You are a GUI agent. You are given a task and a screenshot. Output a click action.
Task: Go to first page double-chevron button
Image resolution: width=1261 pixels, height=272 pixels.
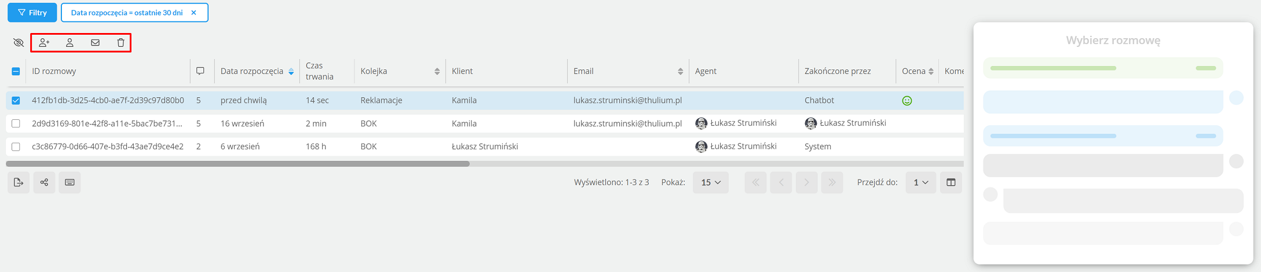pyautogui.click(x=755, y=182)
